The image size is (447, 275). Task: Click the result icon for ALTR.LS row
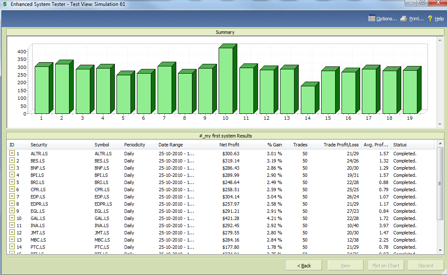point(12,154)
